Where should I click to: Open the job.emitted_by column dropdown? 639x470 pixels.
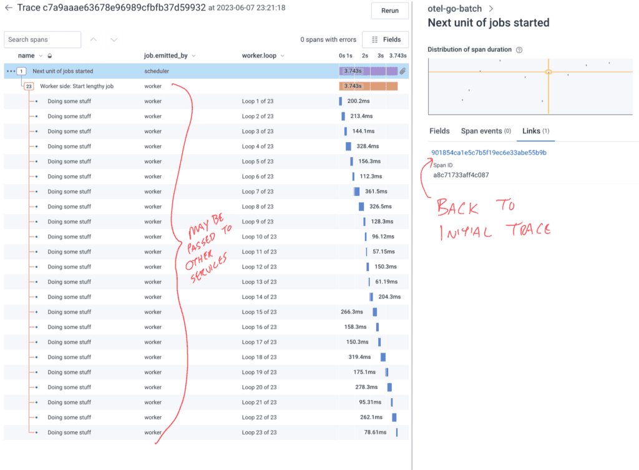[193, 56]
